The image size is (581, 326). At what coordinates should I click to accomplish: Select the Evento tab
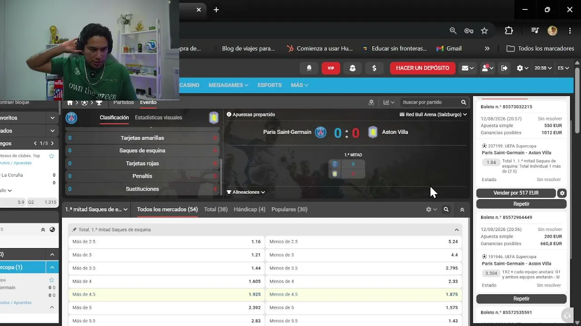[148, 102]
